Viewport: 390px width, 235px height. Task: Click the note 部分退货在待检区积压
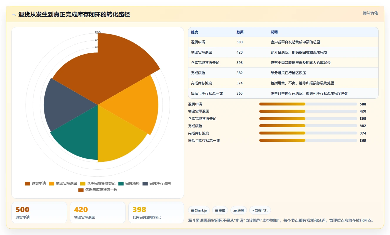(x=288, y=73)
